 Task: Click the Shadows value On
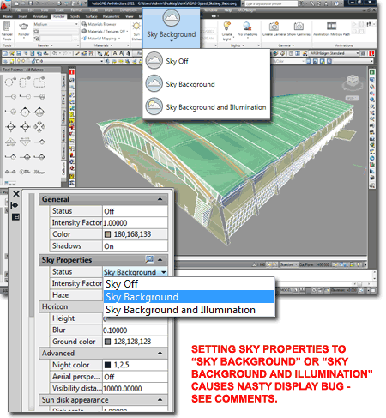(135, 246)
